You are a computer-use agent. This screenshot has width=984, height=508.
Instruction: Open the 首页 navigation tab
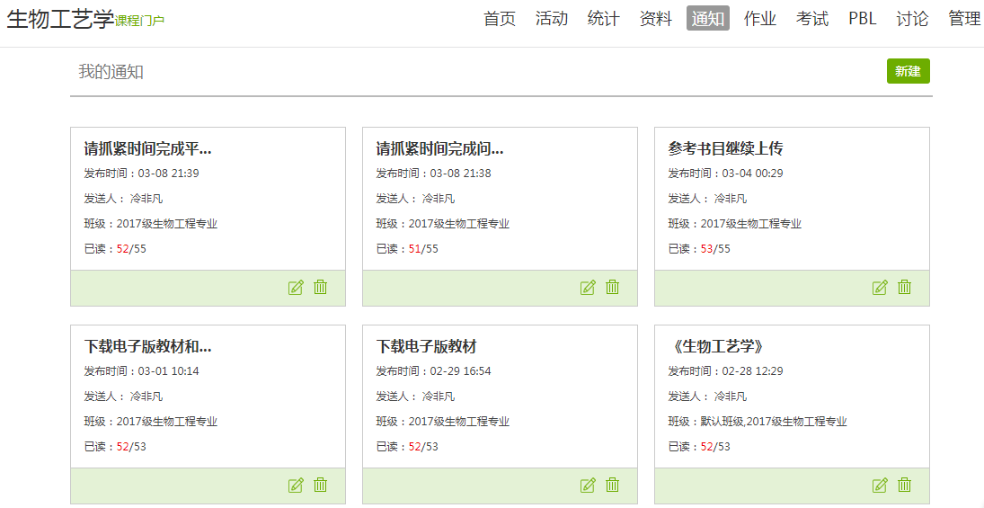click(x=500, y=19)
